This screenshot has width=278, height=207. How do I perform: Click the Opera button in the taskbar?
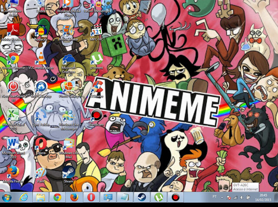click(x=91, y=197)
